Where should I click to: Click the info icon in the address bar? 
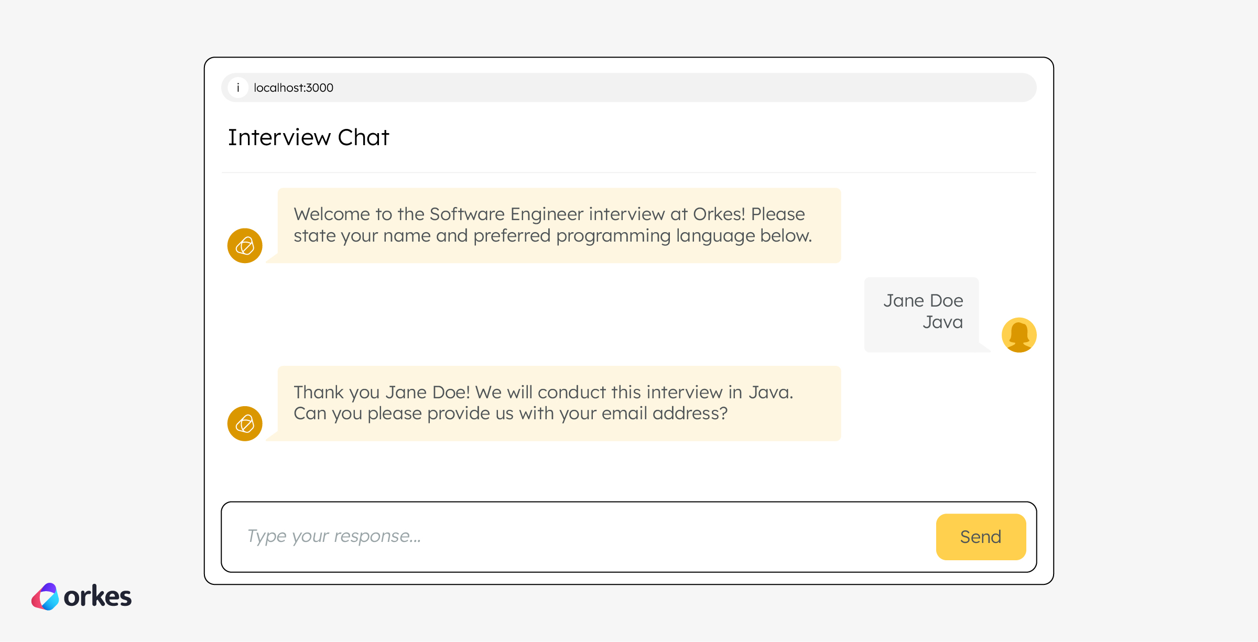point(239,88)
